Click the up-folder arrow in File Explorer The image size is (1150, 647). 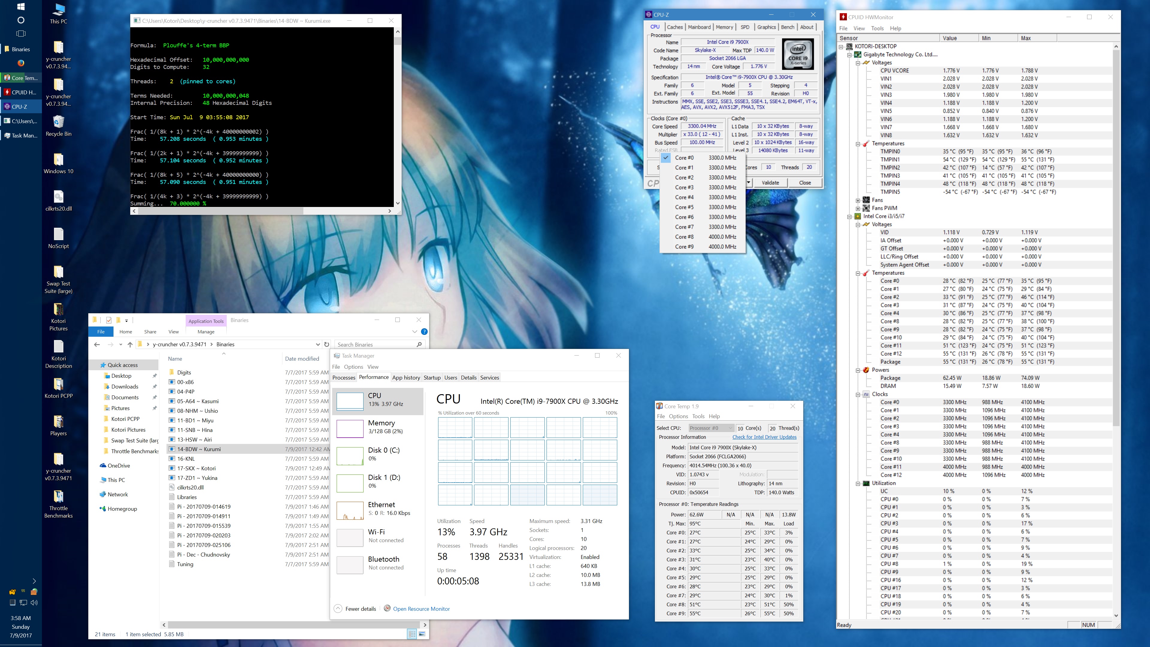(x=130, y=344)
